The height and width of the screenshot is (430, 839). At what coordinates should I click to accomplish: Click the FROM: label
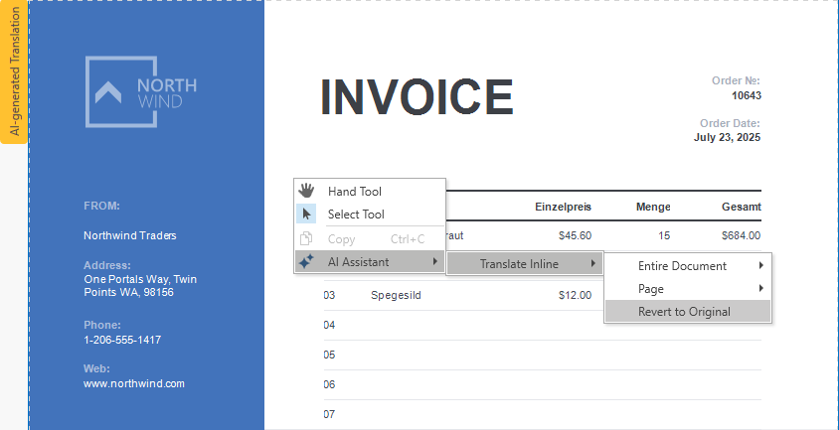pos(102,206)
